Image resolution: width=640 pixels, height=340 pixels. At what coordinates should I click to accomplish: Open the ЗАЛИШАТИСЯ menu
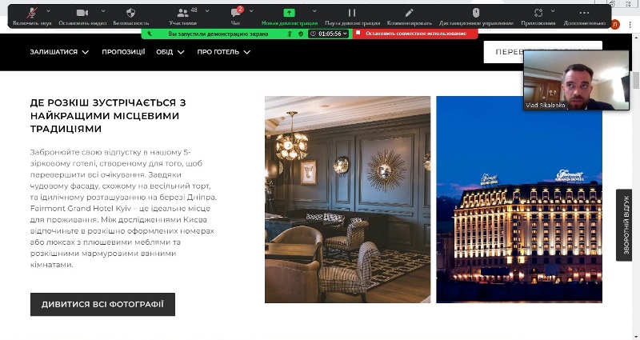click(59, 52)
